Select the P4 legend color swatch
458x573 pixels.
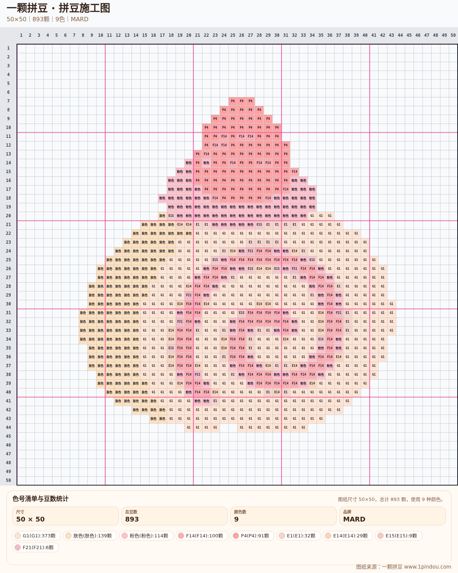pos(236,536)
